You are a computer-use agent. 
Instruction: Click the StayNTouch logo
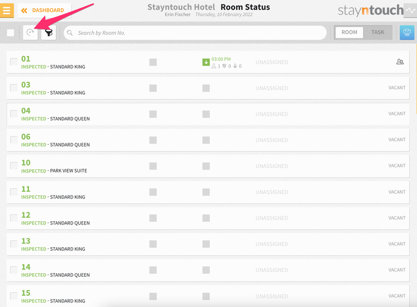pyautogui.click(x=371, y=10)
